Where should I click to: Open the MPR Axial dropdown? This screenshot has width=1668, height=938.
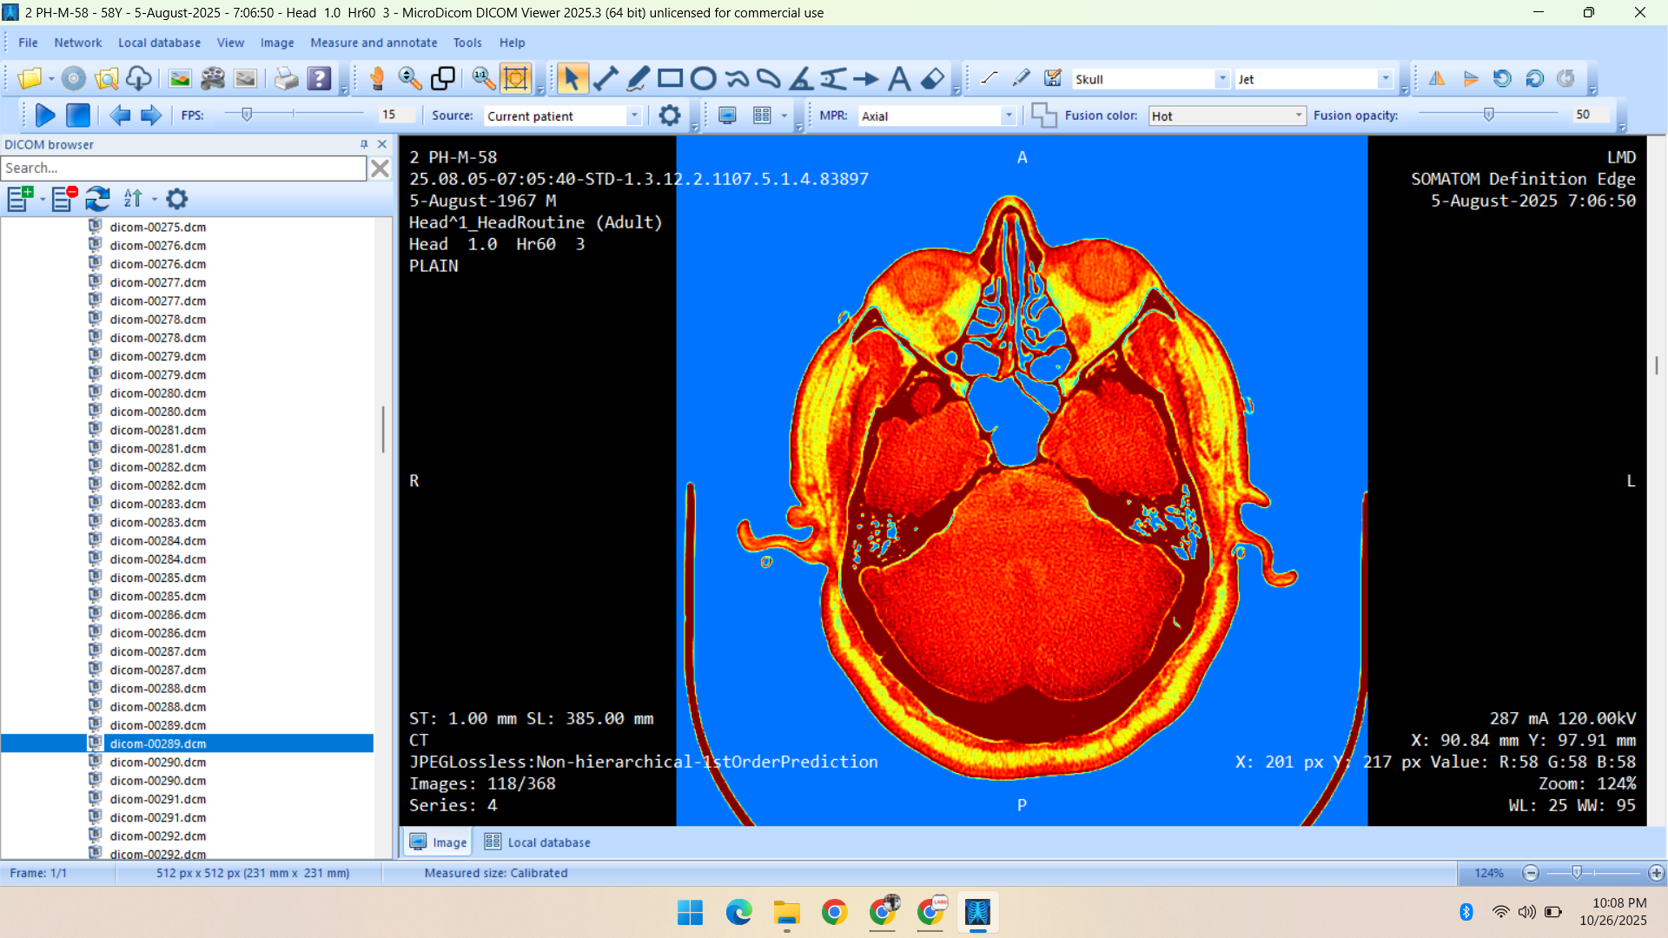pyautogui.click(x=1008, y=116)
